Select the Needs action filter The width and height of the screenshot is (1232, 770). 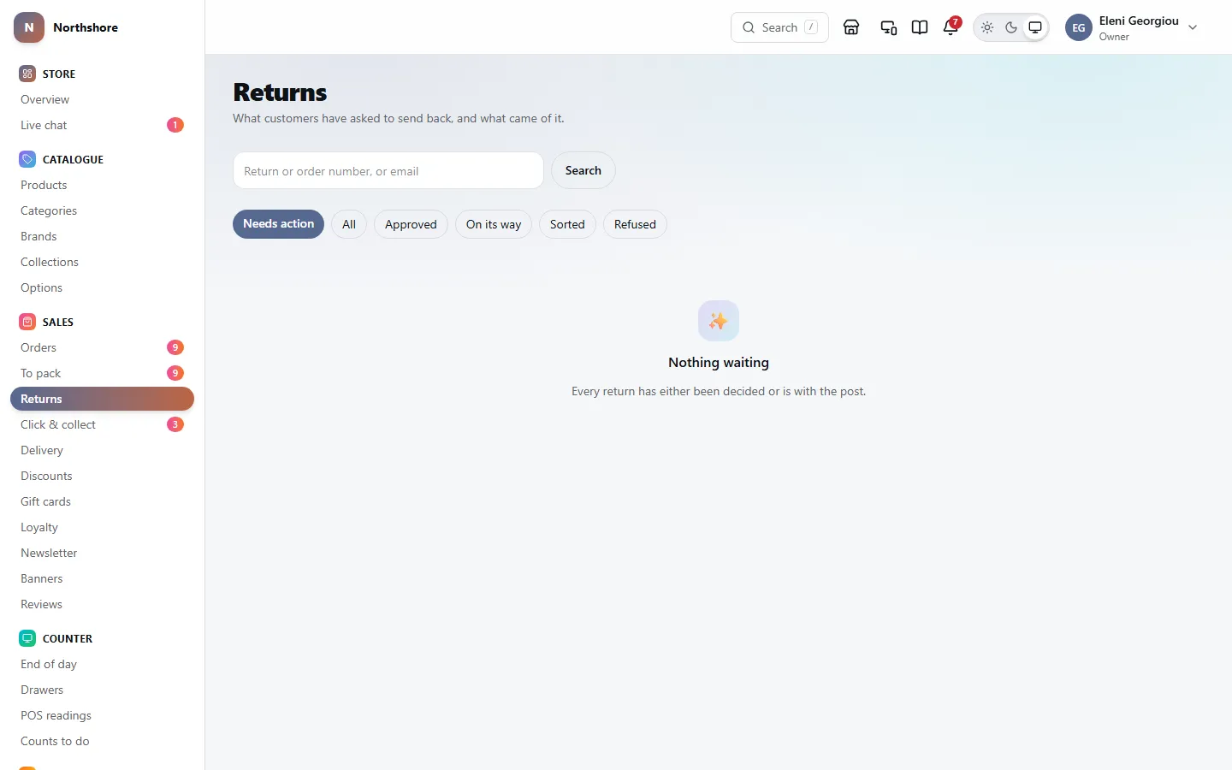pyautogui.click(x=278, y=224)
